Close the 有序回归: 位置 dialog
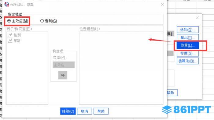Screen dimensions: 214x120 tap(162, 4)
